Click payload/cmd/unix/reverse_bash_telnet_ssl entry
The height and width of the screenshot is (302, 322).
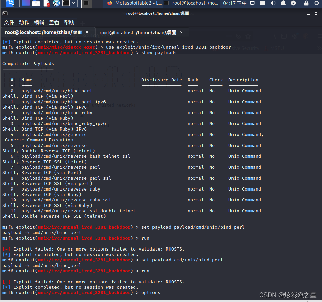pos(76,156)
